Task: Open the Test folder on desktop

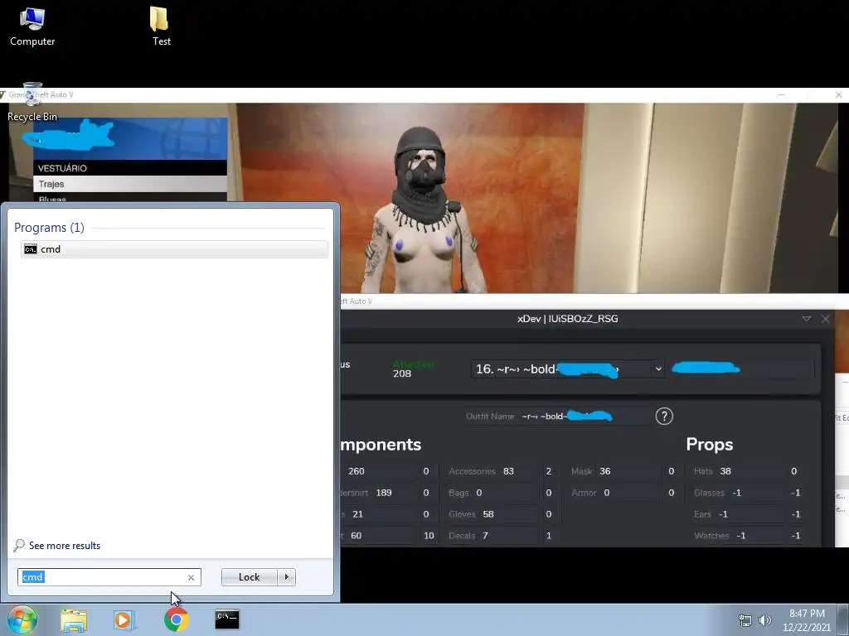Action: click(161, 27)
